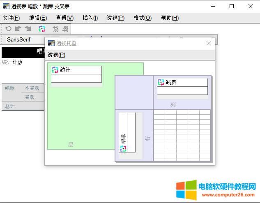Open 透视(P) menu in pivot tray dialog
This screenshot has height=203, width=260.
tap(57, 55)
